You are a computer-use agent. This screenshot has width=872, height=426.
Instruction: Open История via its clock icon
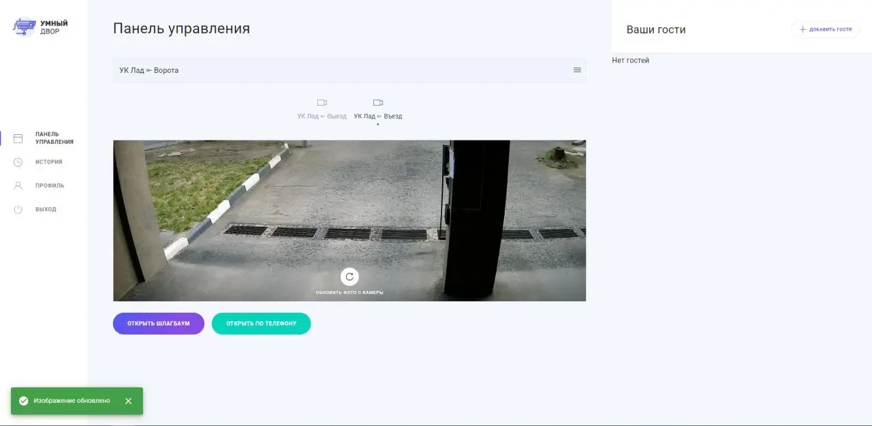pyautogui.click(x=18, y=162)
